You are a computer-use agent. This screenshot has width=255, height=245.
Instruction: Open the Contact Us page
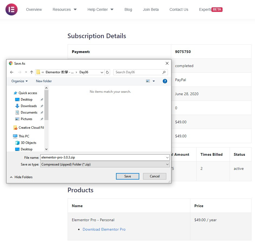click(179, 9)
